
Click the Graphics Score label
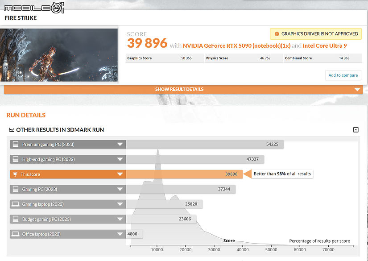click(x=140, y=58)
